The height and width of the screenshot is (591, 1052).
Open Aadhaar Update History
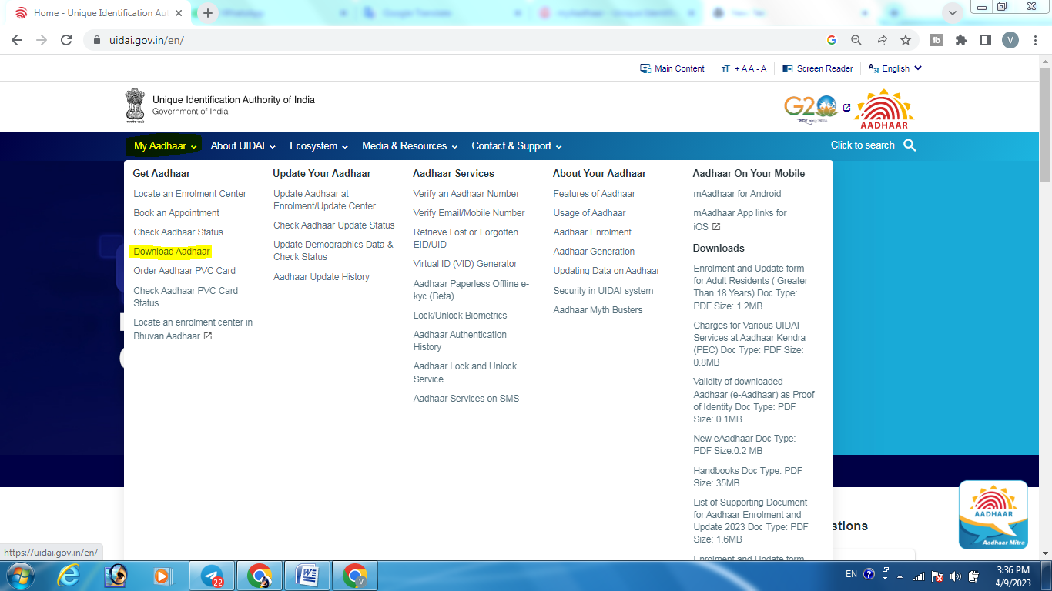coord(321,277)
